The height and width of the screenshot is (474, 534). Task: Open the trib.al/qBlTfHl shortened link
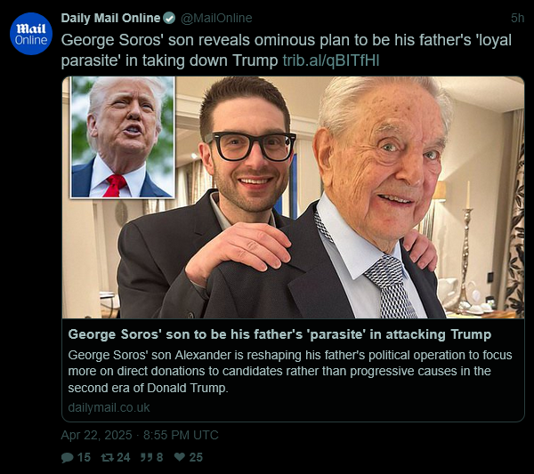click(x=337, y=60)
